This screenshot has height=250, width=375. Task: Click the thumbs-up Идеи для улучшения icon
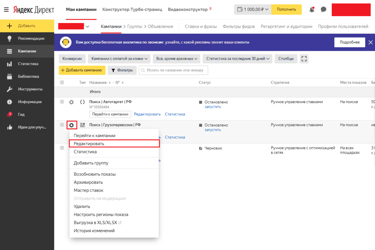9,127
